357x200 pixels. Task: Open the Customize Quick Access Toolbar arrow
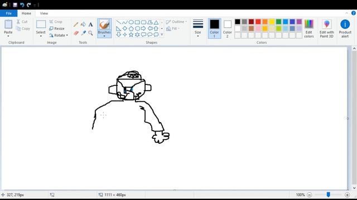[35, 5]
